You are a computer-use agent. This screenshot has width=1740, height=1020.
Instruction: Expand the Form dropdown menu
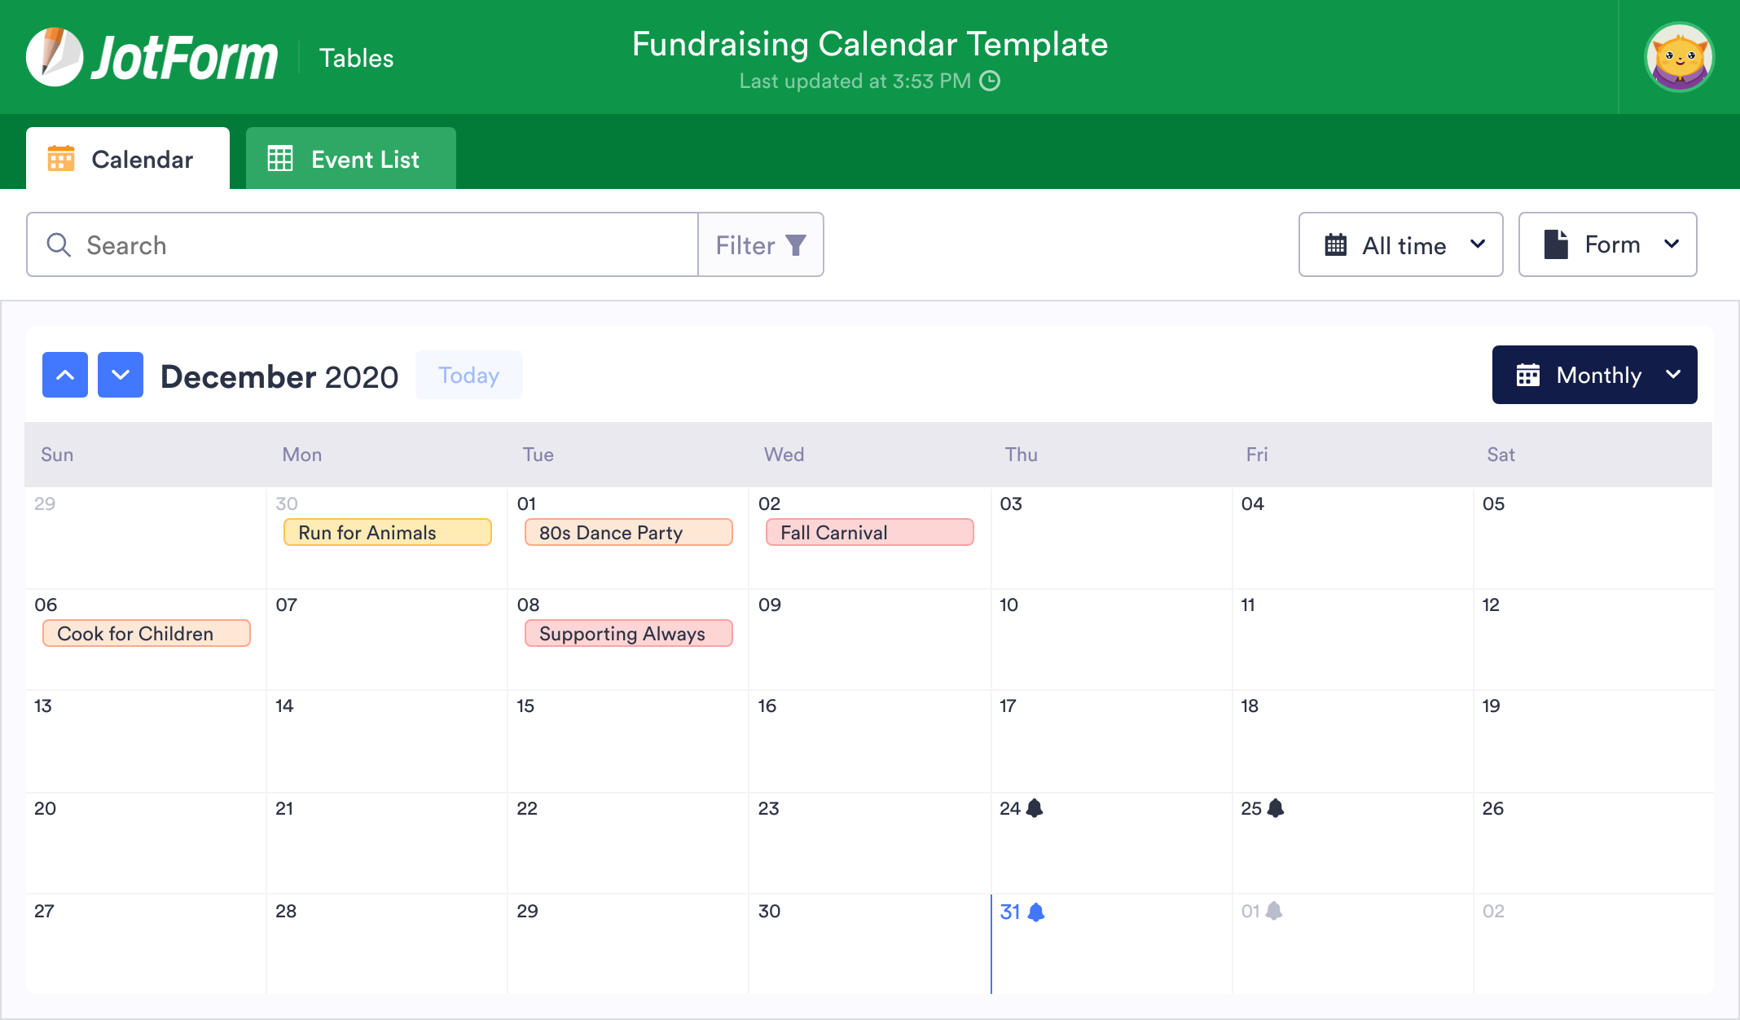(x=1609, y=243)
